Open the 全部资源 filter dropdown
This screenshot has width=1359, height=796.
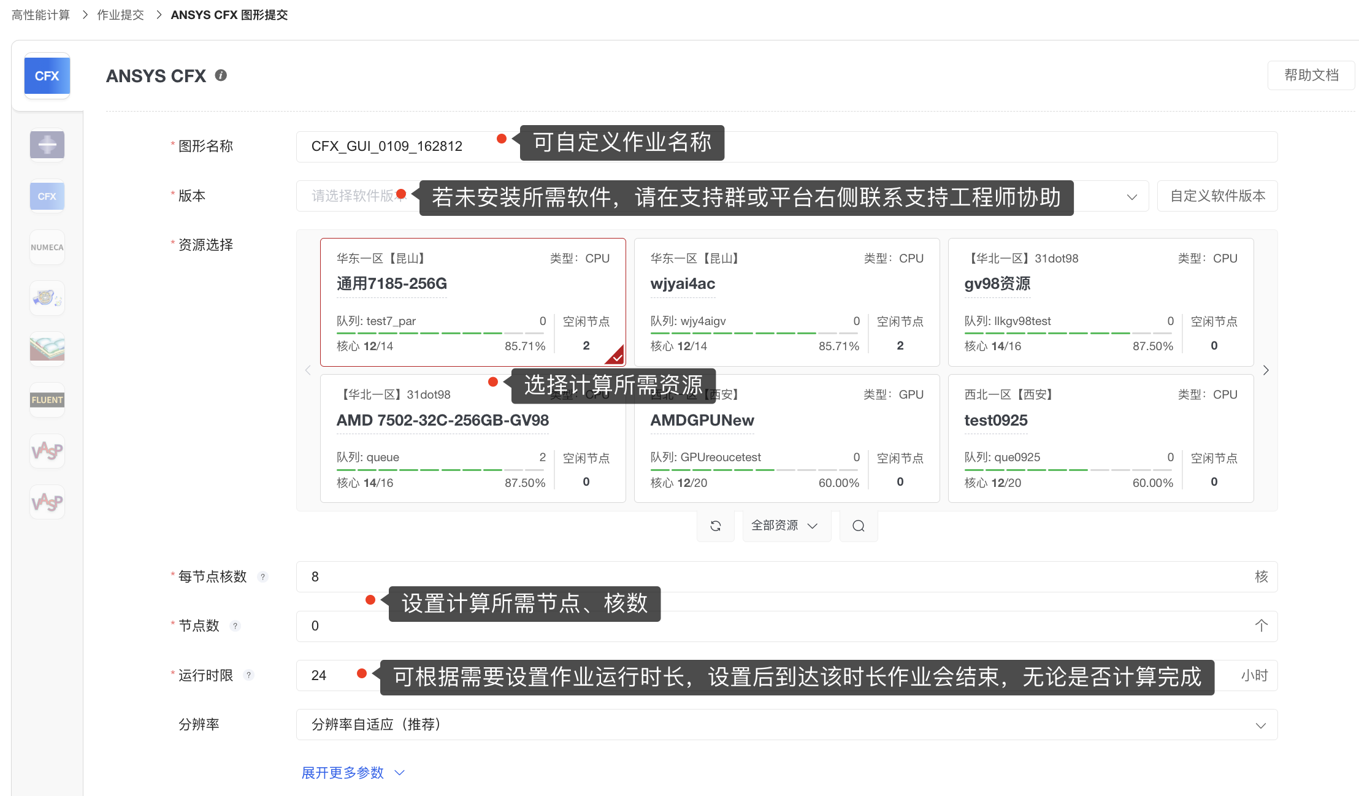click(x=787, y=526)
